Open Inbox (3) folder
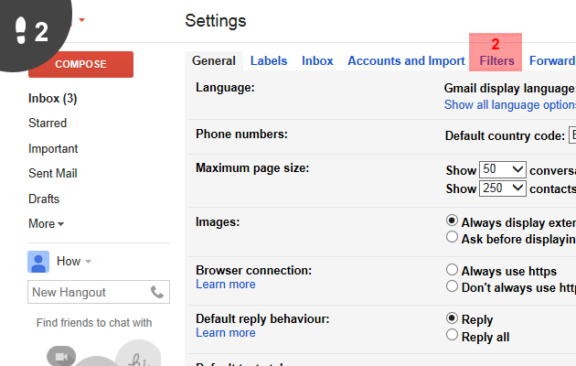The width and height of the screenshot is (576, 366). pos(52,99)
